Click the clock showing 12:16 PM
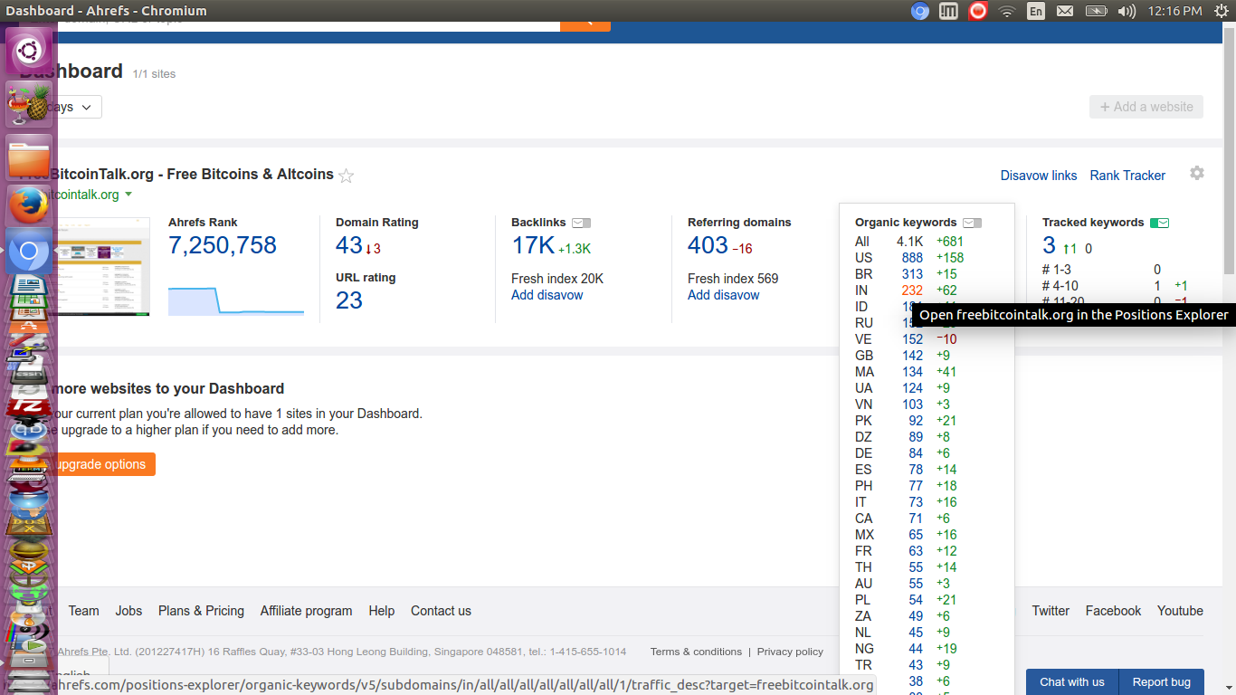 click(x=1174, y=11)
